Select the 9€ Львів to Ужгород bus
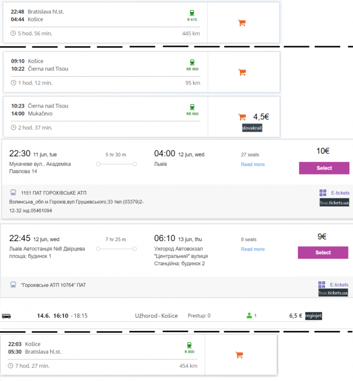 coord(323,253)
